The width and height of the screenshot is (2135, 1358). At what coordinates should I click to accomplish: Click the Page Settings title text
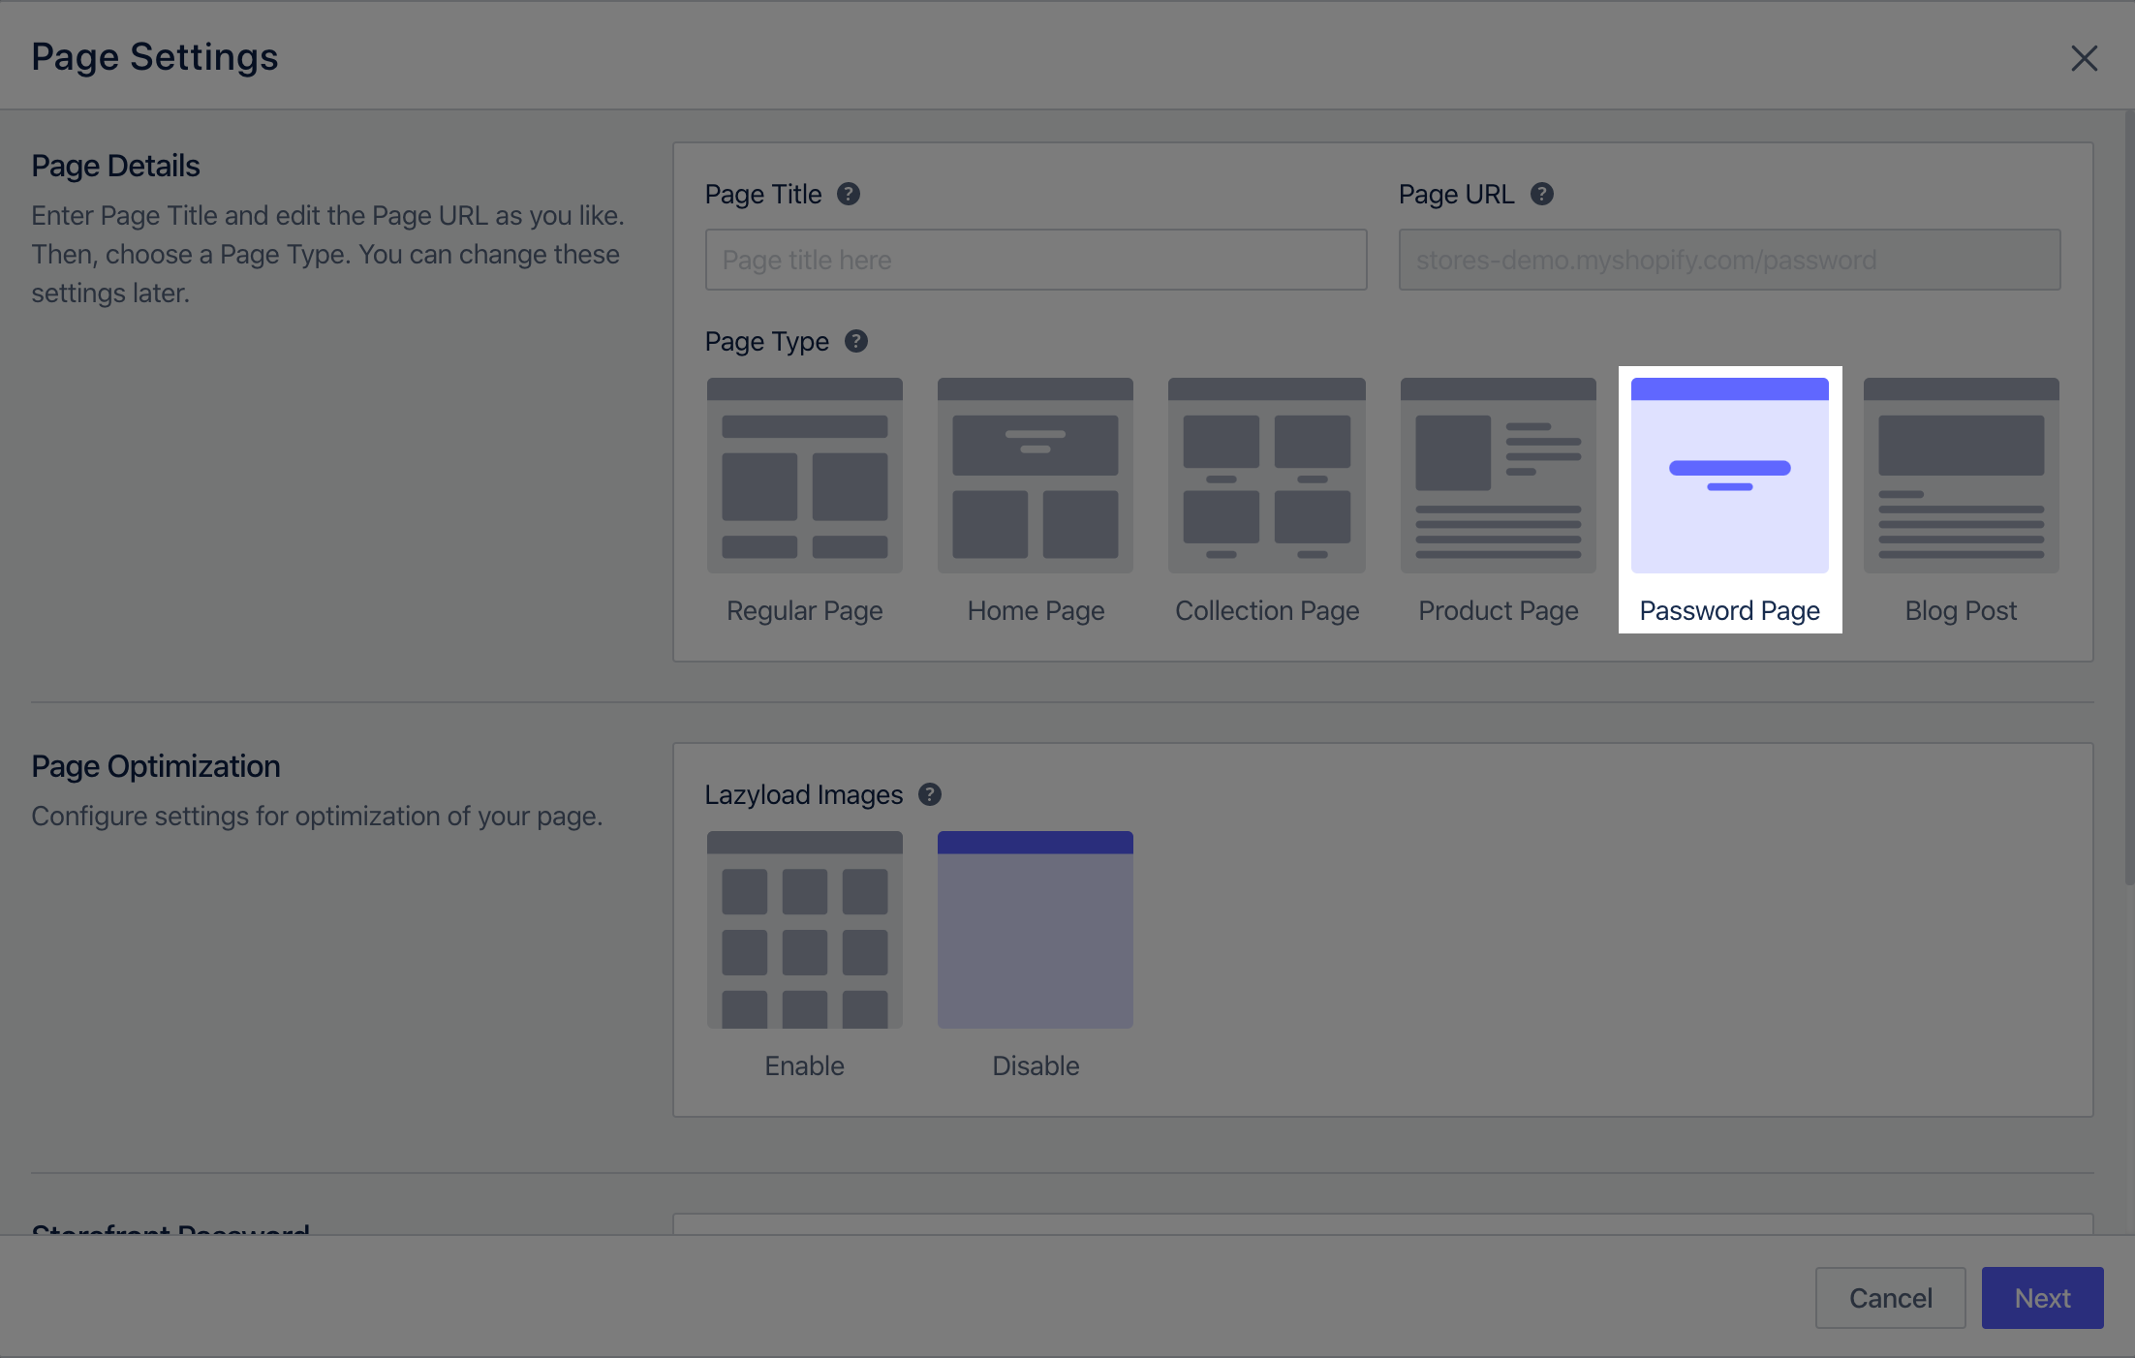pyautogui.click(x=155, y=57)
